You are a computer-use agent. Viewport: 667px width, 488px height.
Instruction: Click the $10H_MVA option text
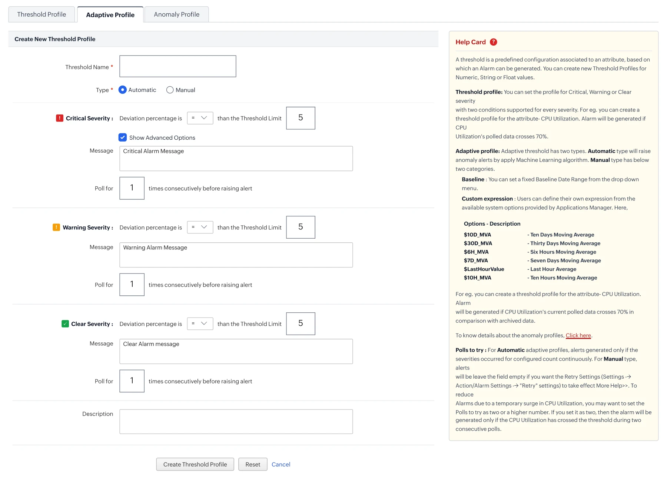click(x=478, y=278)
